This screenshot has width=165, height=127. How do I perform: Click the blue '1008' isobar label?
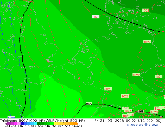(11, 118)
